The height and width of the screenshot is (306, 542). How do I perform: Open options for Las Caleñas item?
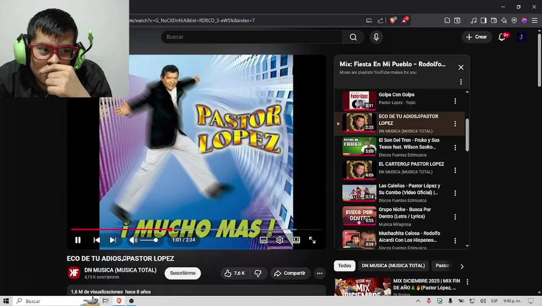455,193
